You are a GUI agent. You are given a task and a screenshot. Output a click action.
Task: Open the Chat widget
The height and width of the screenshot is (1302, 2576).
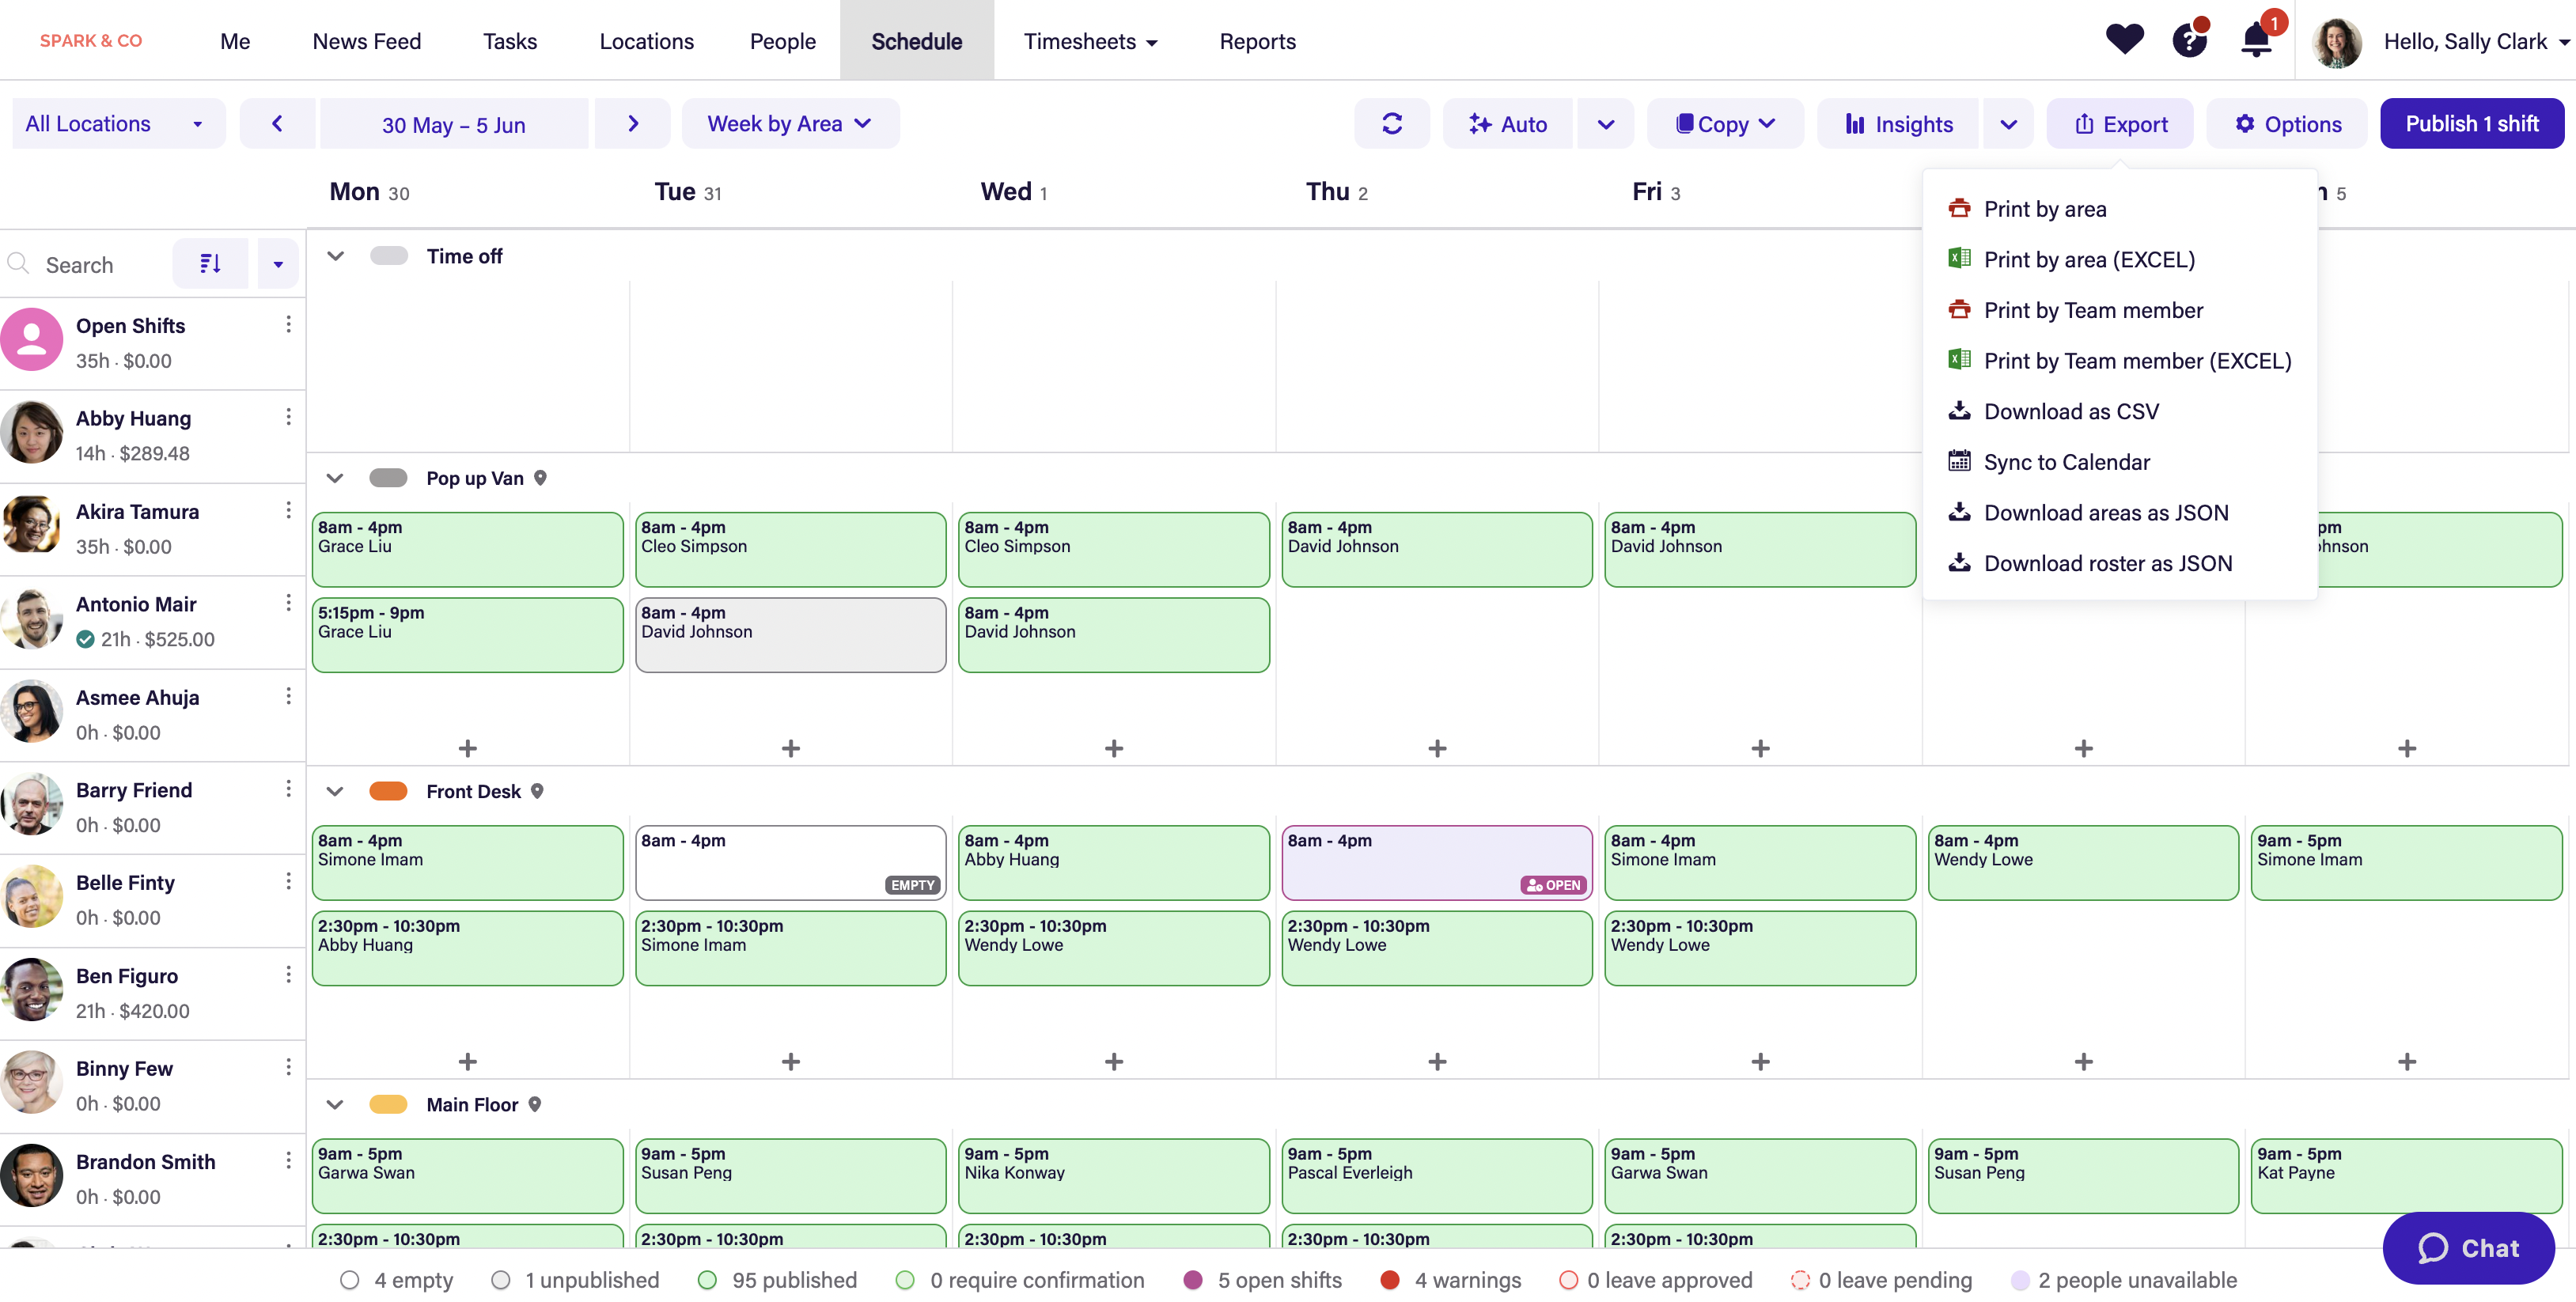point(2468,1247)
